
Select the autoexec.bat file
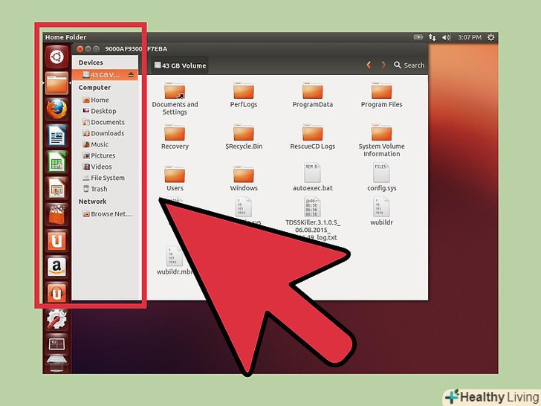coord(313,177)
